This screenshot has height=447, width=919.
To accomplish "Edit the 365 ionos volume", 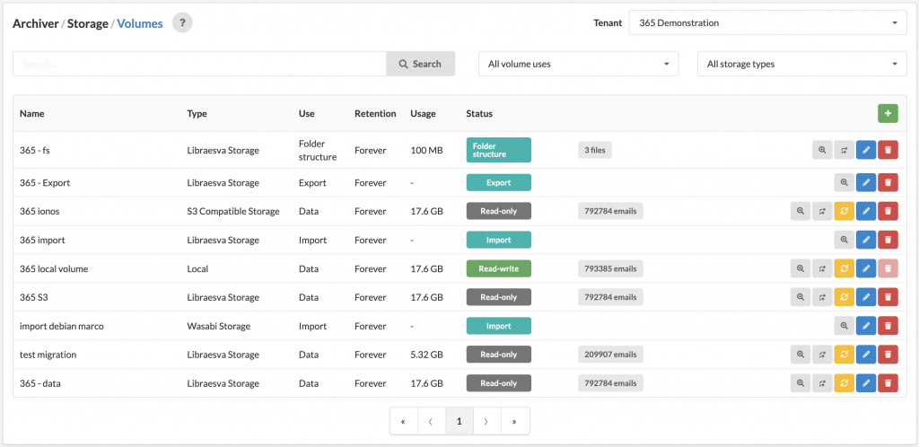I will pos(866,211).
